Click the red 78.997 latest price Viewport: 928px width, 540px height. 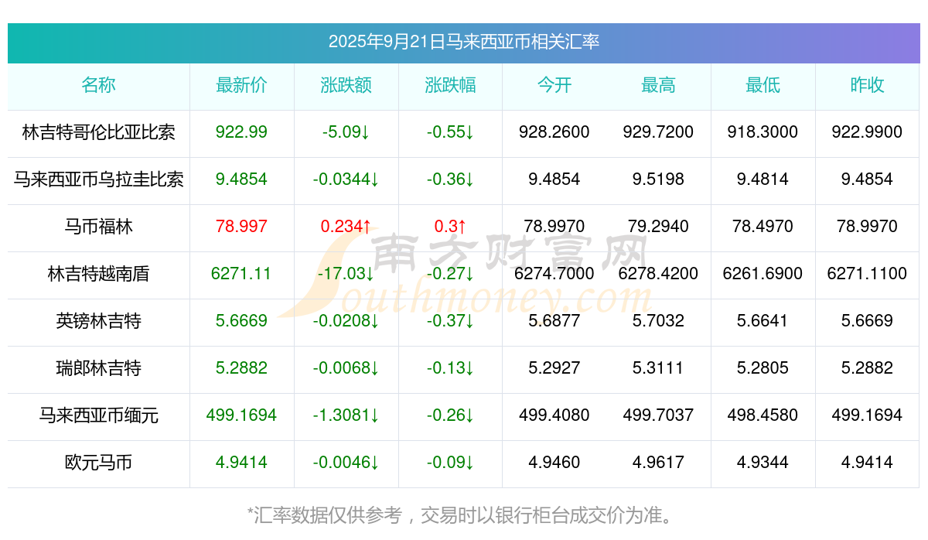coord(241,227)
